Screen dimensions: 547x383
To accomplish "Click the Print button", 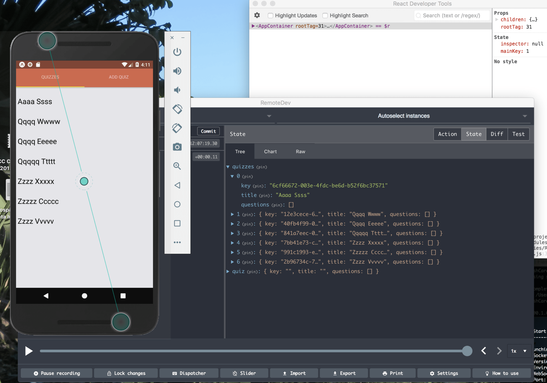I will [393, 373].
